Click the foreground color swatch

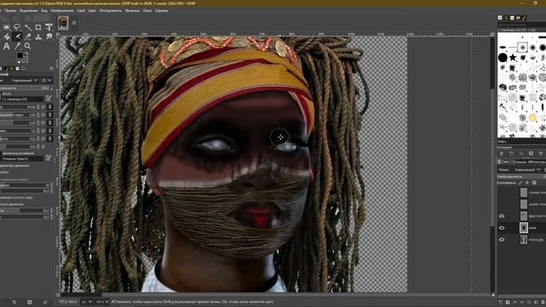coord(20,55)
